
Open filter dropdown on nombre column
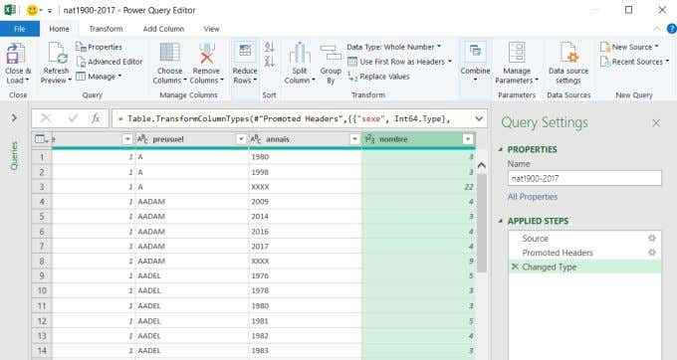[467, 139]
